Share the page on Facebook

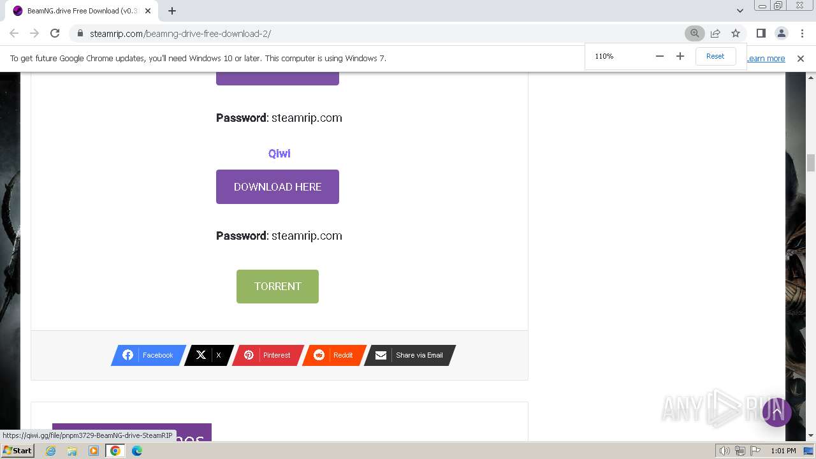click(x=149, y=355)
